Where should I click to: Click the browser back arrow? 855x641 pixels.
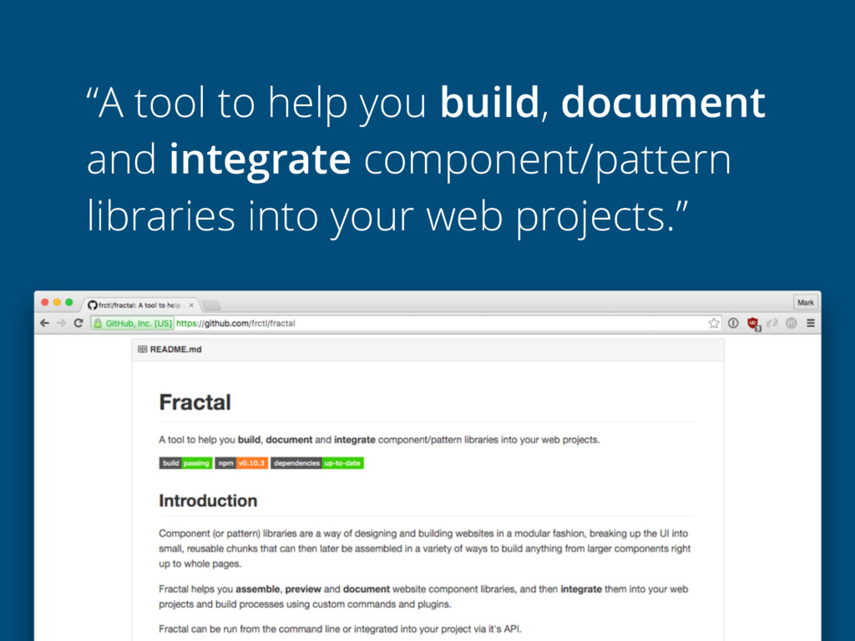tap(45, 323)
